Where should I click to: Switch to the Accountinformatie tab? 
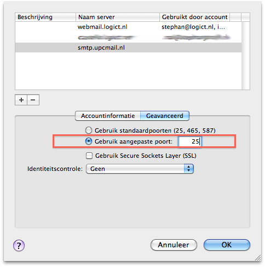[108, 116]
